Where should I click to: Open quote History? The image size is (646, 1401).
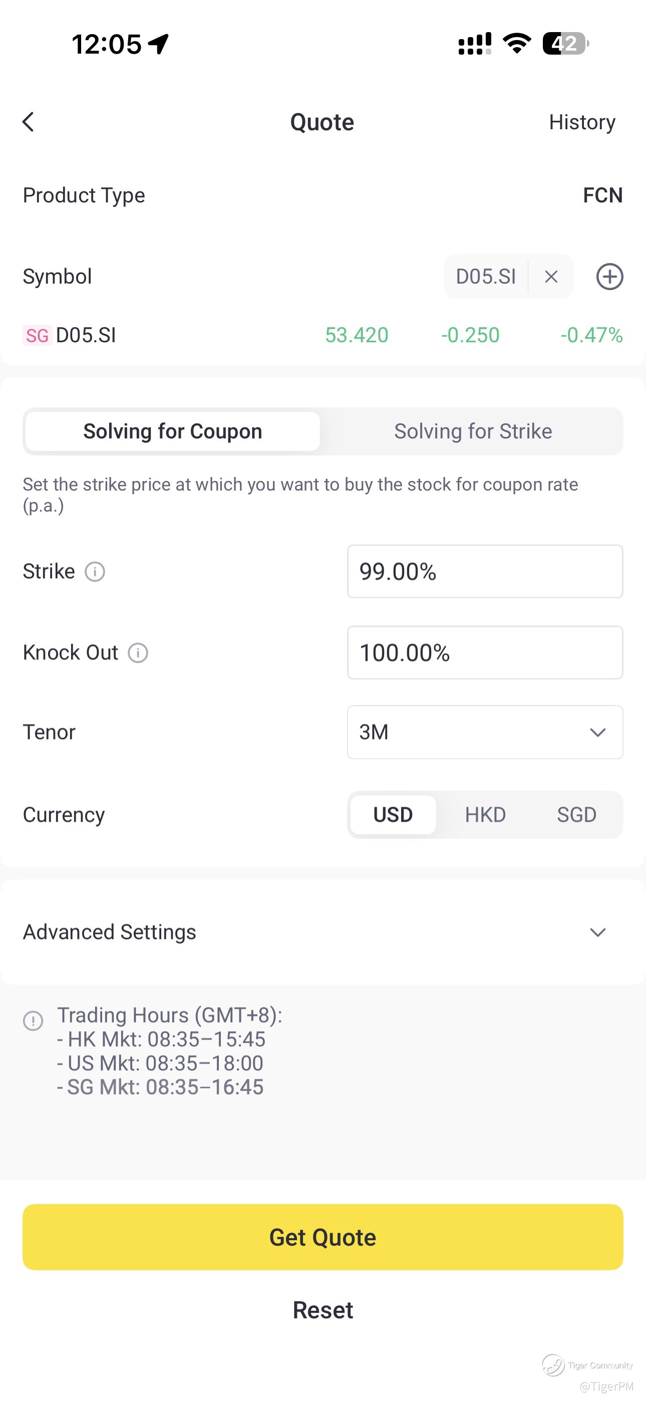click(x=582, y=122)
